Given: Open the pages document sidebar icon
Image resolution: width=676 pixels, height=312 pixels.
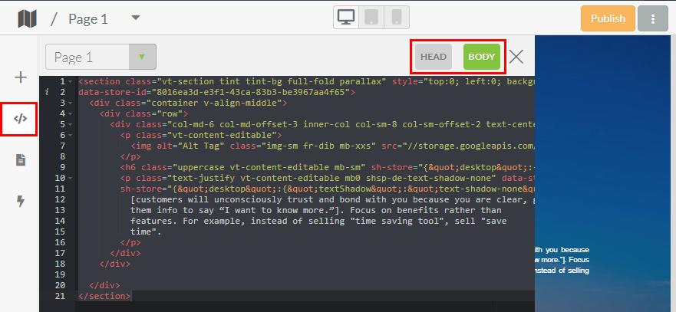Looking at the screenshot, I should (21, 160).
